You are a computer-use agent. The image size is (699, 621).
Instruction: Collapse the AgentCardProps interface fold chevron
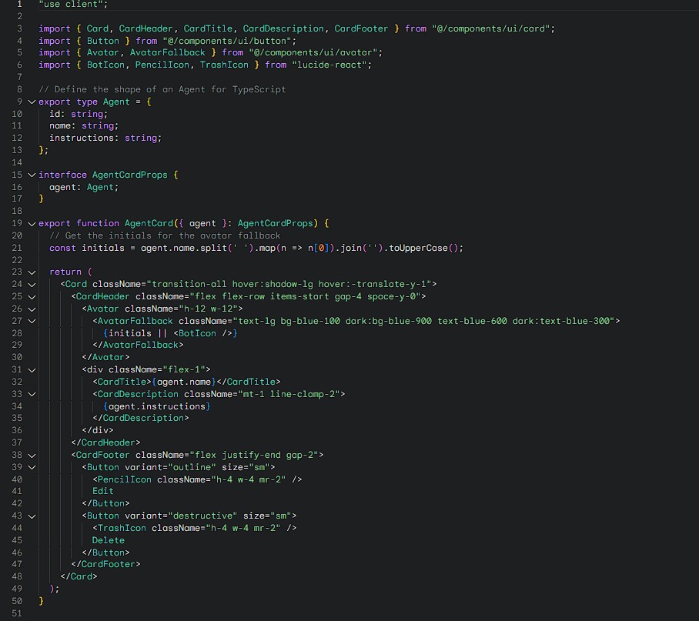[x=32, y=175]
